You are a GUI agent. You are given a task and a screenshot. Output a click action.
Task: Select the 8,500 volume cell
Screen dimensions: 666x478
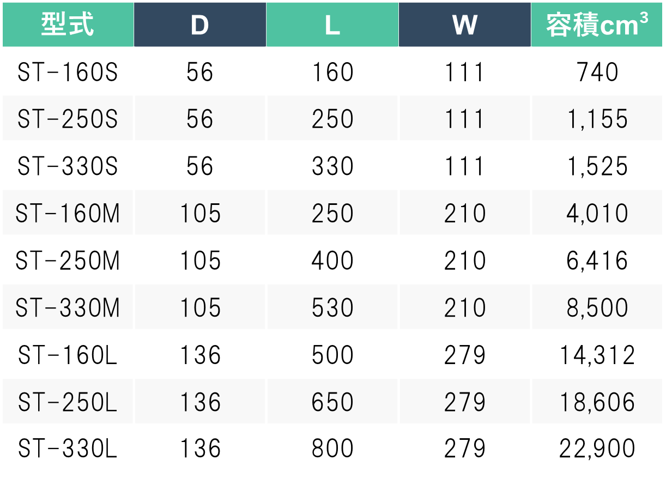pyautogui.click(x=597, y=308)
